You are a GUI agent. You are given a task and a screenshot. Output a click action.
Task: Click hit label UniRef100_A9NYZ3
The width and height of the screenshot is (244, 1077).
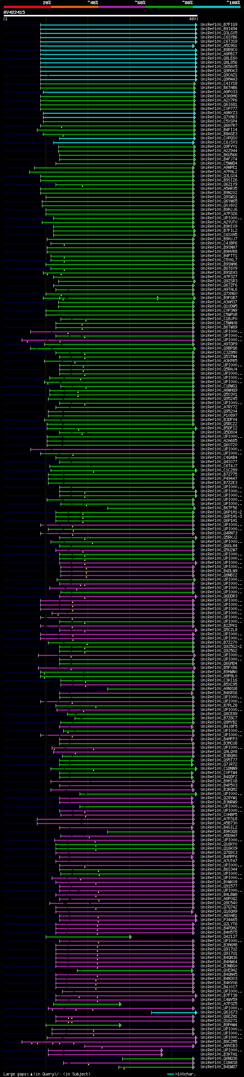pyautogui.click(x=218, y=113)
